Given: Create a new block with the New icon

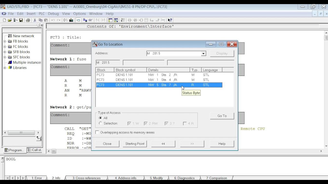Looking at the screenshot, I should coord(4,20).
